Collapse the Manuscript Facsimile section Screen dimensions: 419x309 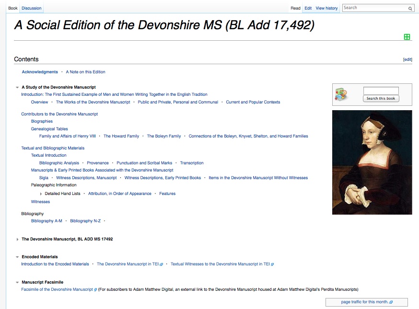(x=17, y=282)
